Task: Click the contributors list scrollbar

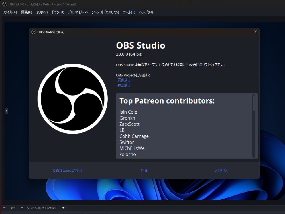Action: (x=254, y=103)
